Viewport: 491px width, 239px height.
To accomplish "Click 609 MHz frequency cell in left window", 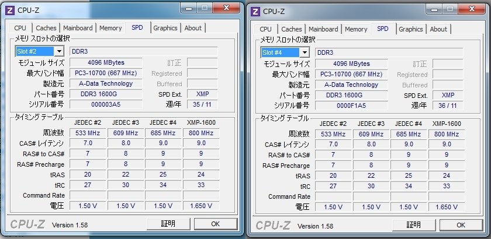I will tap(126, 133).
